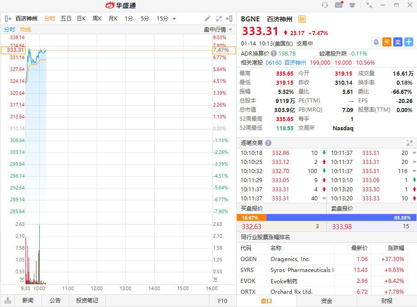417x307 pixels.
Task: Click the 10:00 mark on time axis
Action: coord(39,288)
